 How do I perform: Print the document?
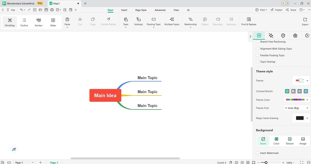(x=52, y=10)
